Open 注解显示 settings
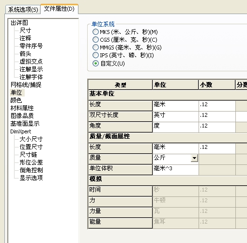The height and width of the screenshot is (243, 247). pos(31,69)
